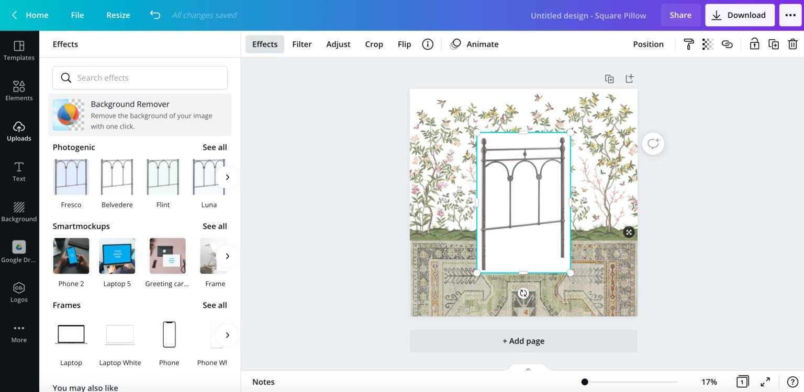
Task: Open the top-right three-dots menu
Action: (x=790, y=15)
